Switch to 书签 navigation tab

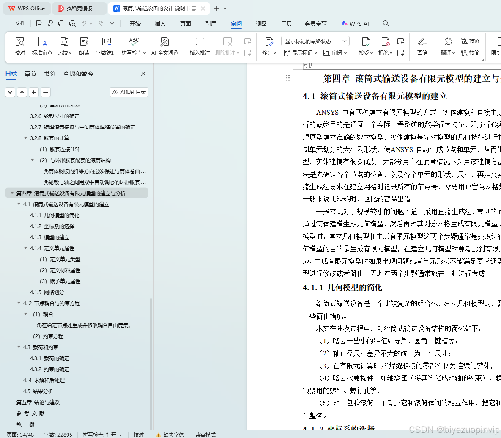click(x=49, y=74)
